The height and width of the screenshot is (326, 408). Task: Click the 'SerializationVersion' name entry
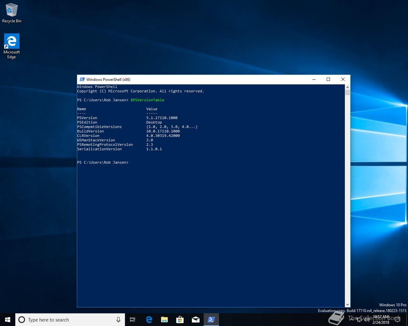click(x=99, y=149)
